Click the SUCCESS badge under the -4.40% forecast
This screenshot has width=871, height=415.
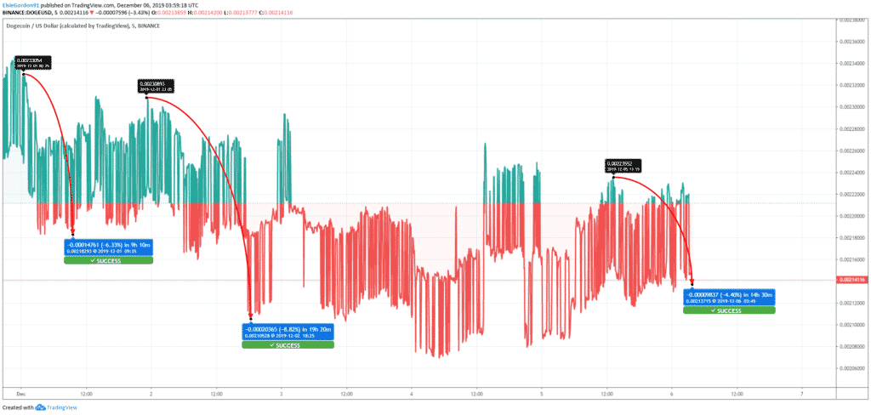coord(729,310)
